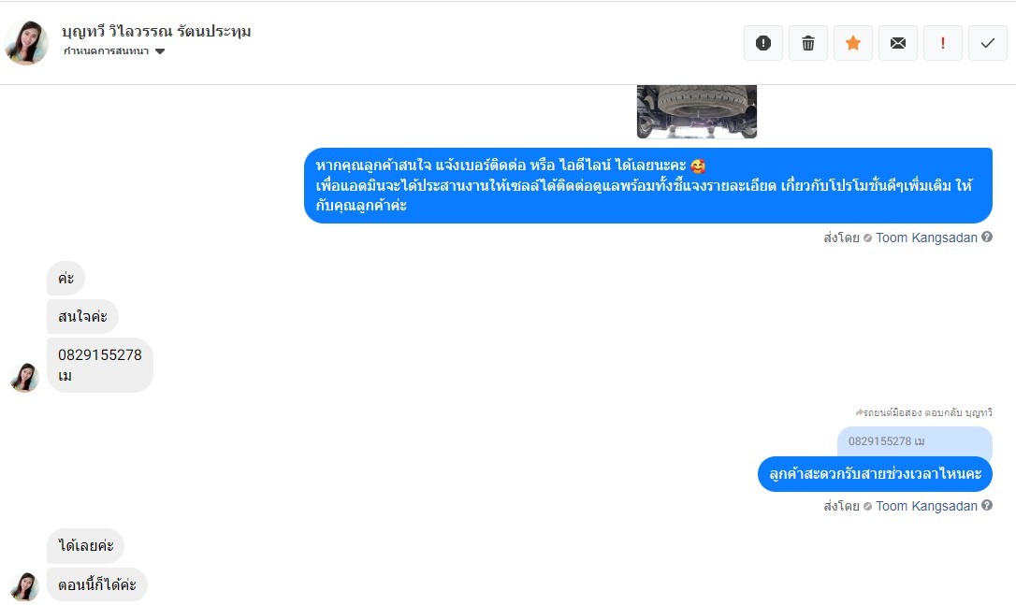
Task: Open the truck tire photo thumbnail
Action: point(697,111)
